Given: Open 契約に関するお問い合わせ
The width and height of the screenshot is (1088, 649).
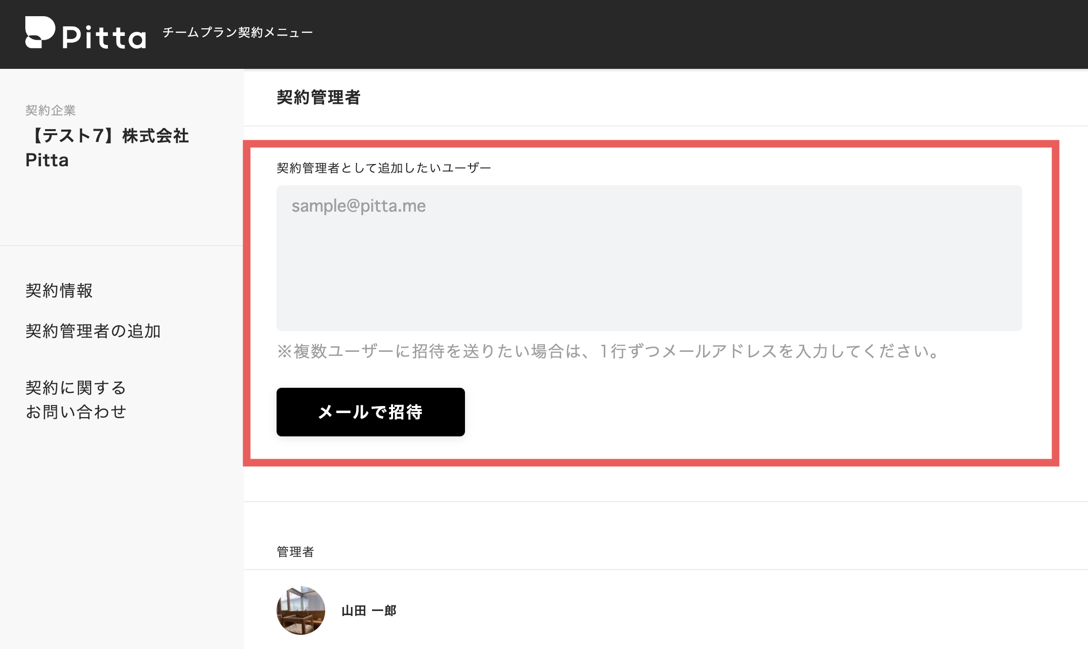Looking at the screenshot, I should coord(76,399).
